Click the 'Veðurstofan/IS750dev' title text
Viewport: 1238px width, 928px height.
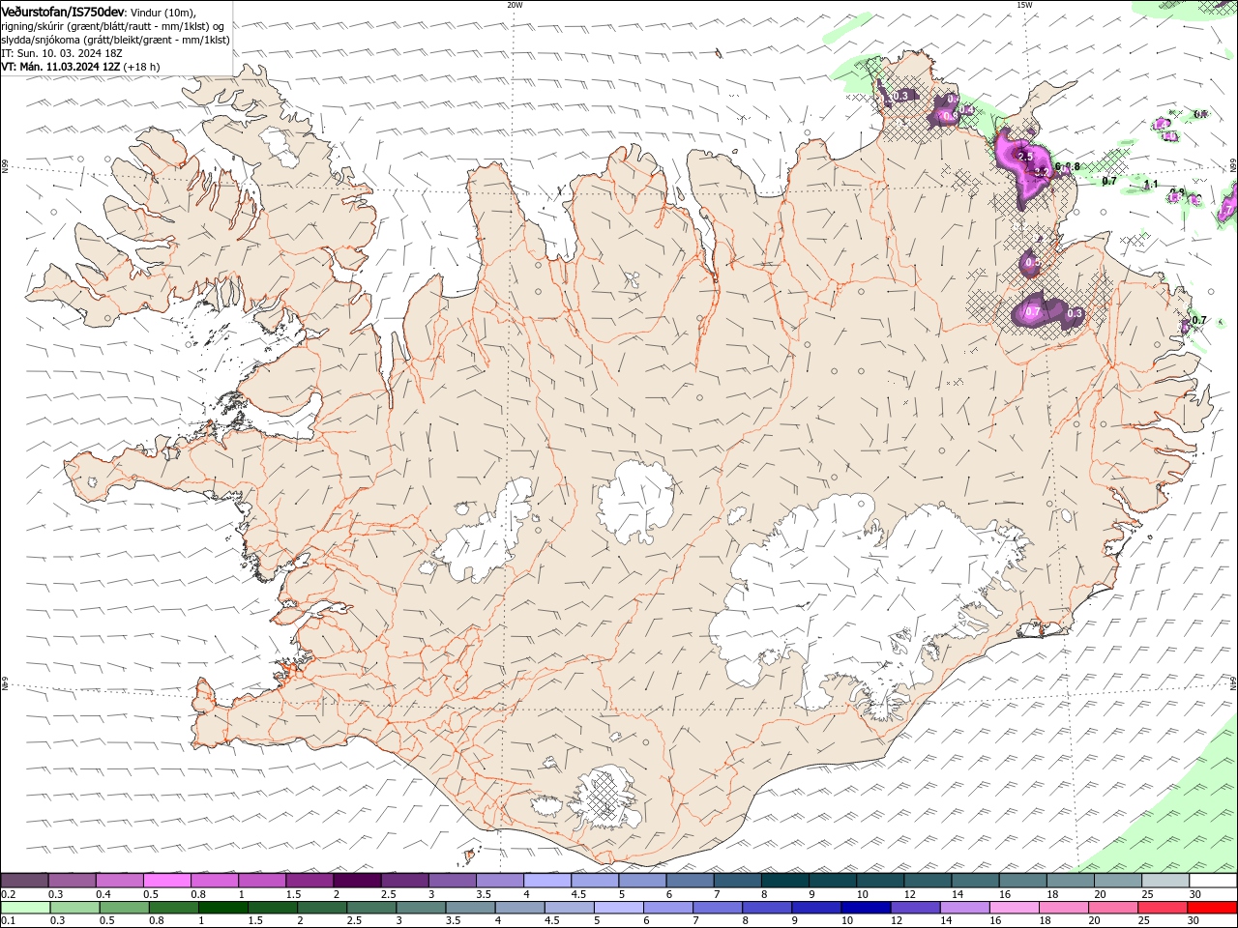point(63,12)
